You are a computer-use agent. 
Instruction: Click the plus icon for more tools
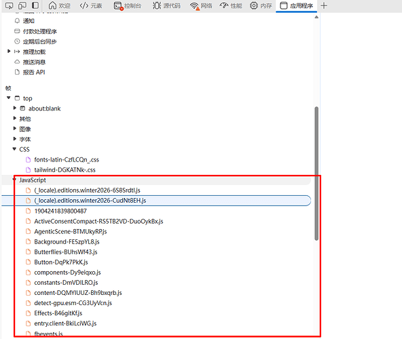point(324,5)
